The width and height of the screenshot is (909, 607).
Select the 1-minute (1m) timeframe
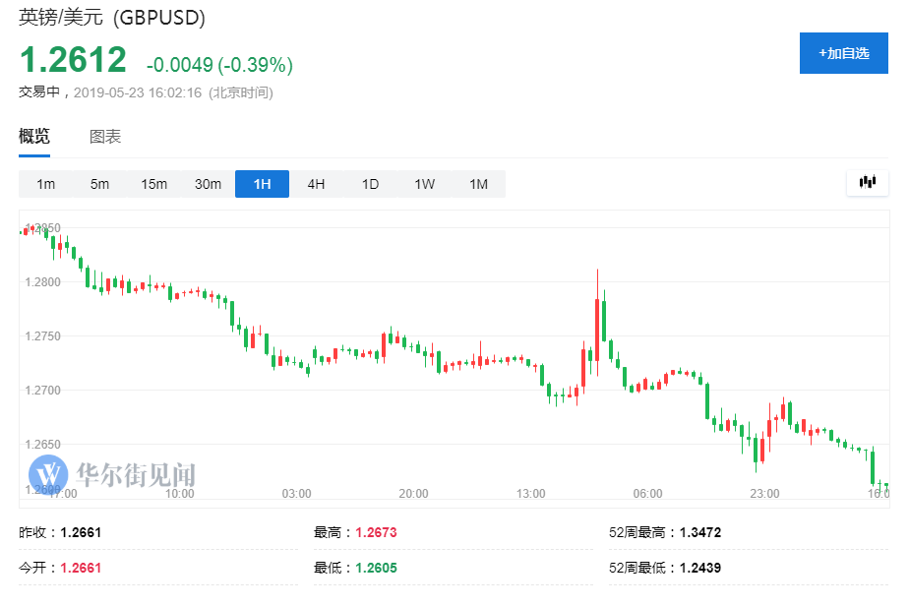(46, 184)
